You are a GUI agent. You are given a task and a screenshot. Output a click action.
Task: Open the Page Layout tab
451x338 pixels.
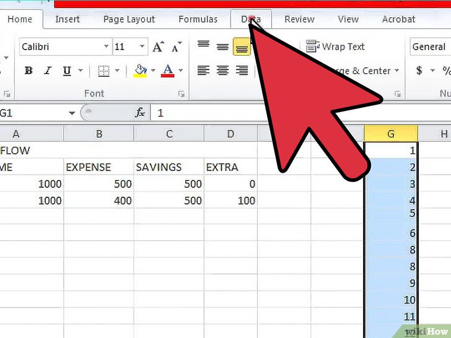(129, 19)
